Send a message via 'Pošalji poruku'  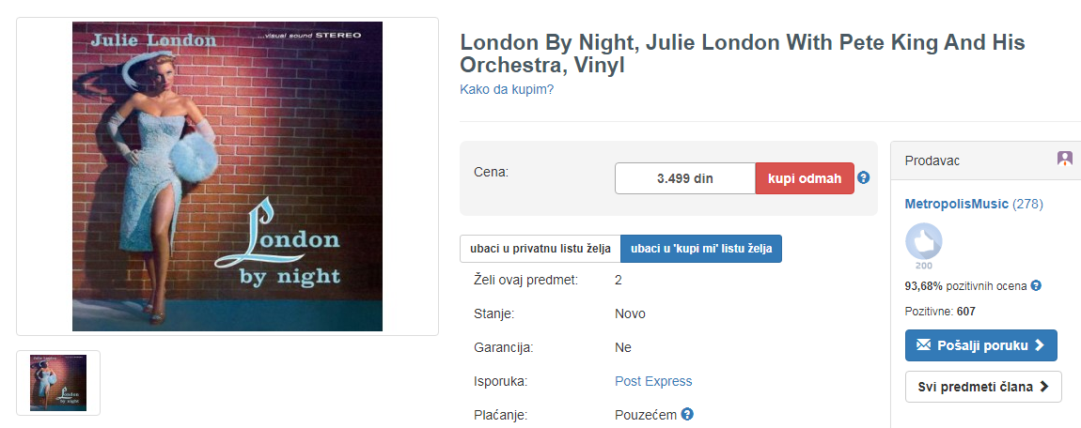point(980,345)
